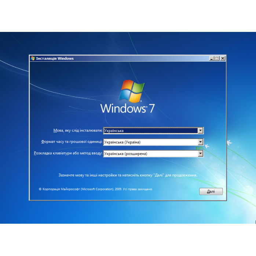This screenshot has width=256, height=256.
Task: Maximize the Інсталяція Windows window
Action: click(217, 58)
